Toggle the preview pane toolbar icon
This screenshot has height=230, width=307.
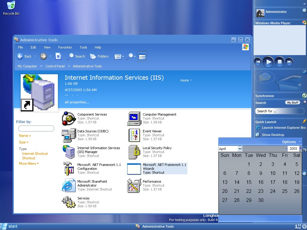point(142,57)
